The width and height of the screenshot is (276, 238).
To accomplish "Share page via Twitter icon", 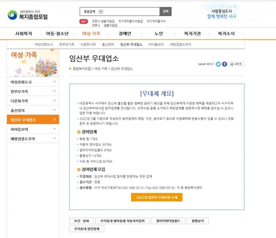I will 218,64.
